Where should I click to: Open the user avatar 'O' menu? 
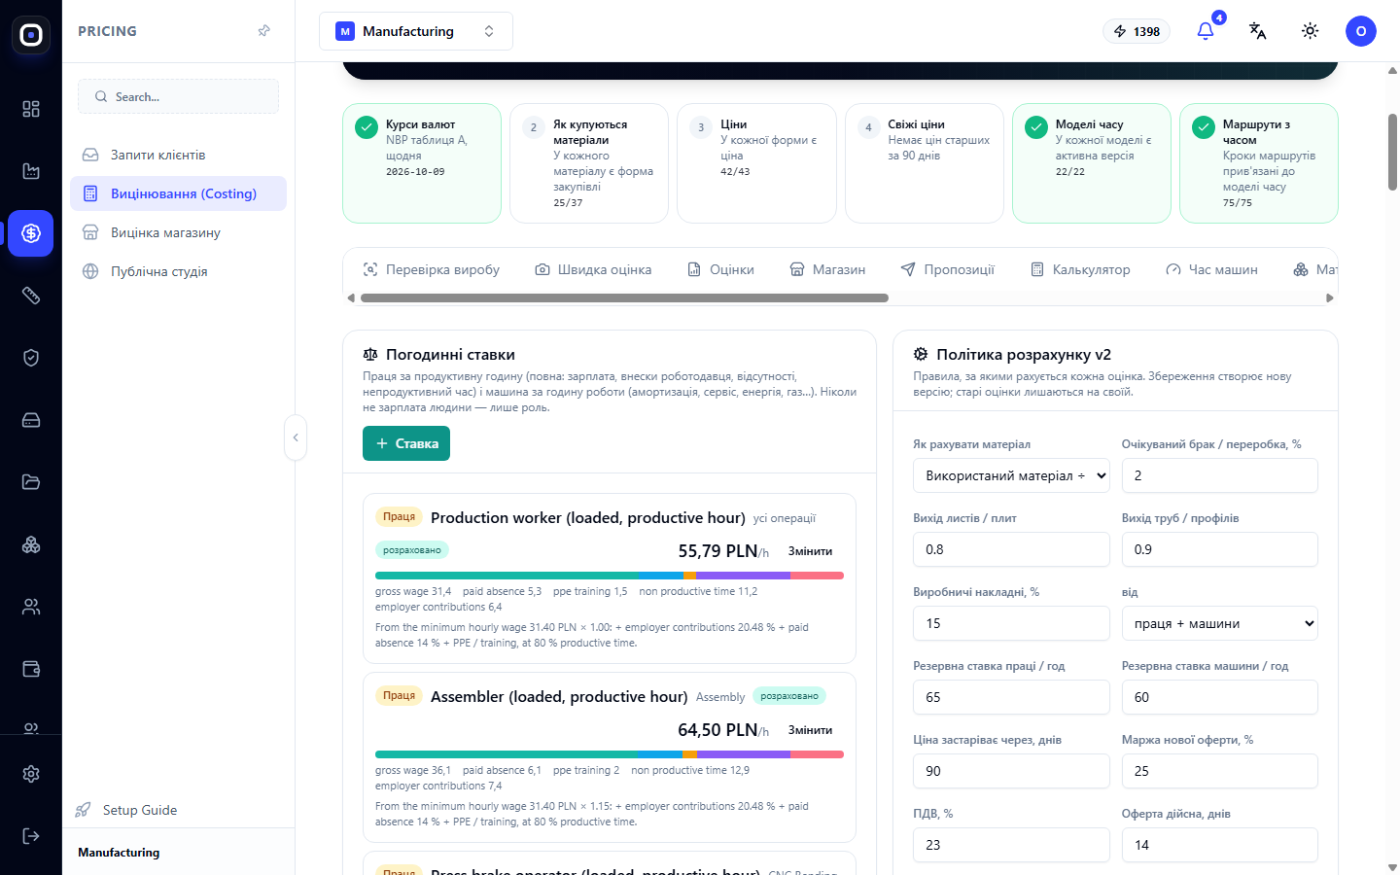[x=1361, y=31]
